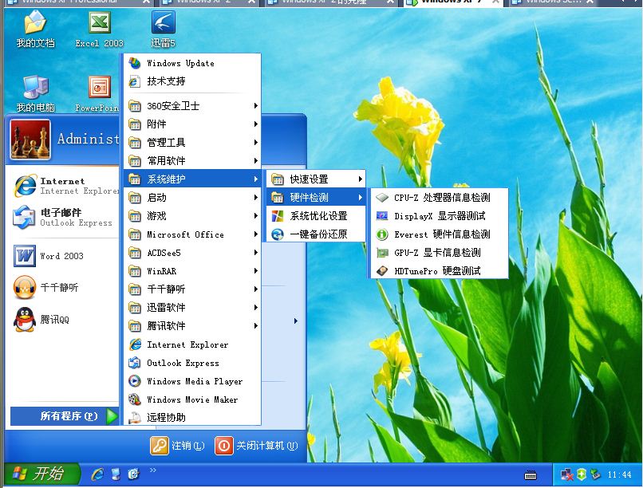Launch Outlook Express from the programs menu
This screenshot has width=643, height=488.
point(192,363)
